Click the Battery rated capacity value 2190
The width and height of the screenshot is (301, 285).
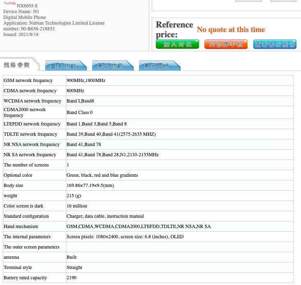pyautogui.click(x=72, y=278)
